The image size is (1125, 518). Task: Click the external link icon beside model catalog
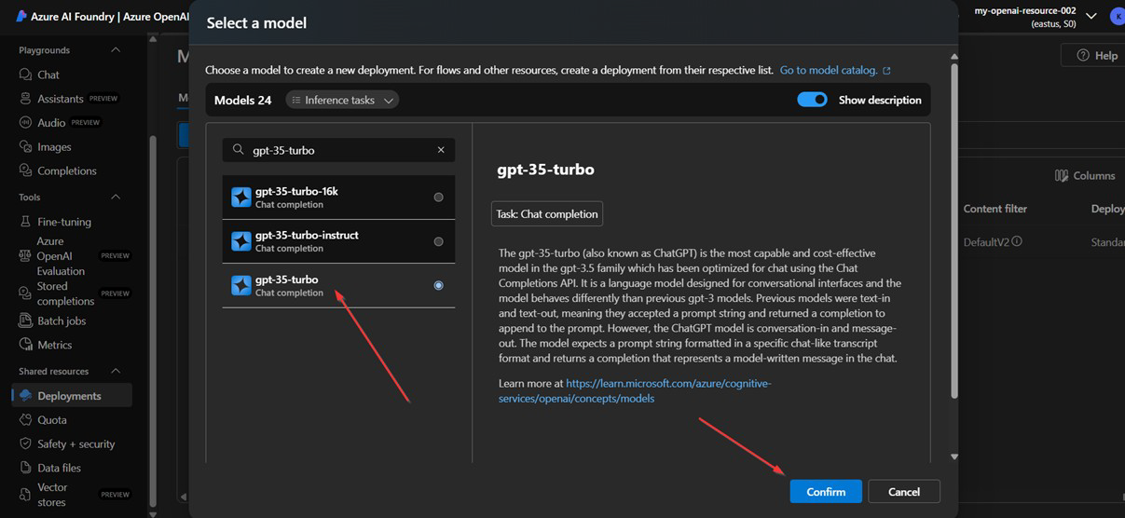click(x=886, y=71)
